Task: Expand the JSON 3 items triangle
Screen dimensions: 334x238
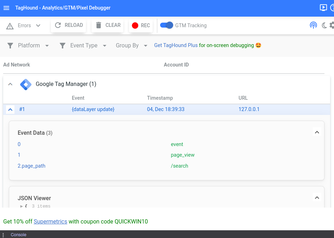Action: [22, 206]
